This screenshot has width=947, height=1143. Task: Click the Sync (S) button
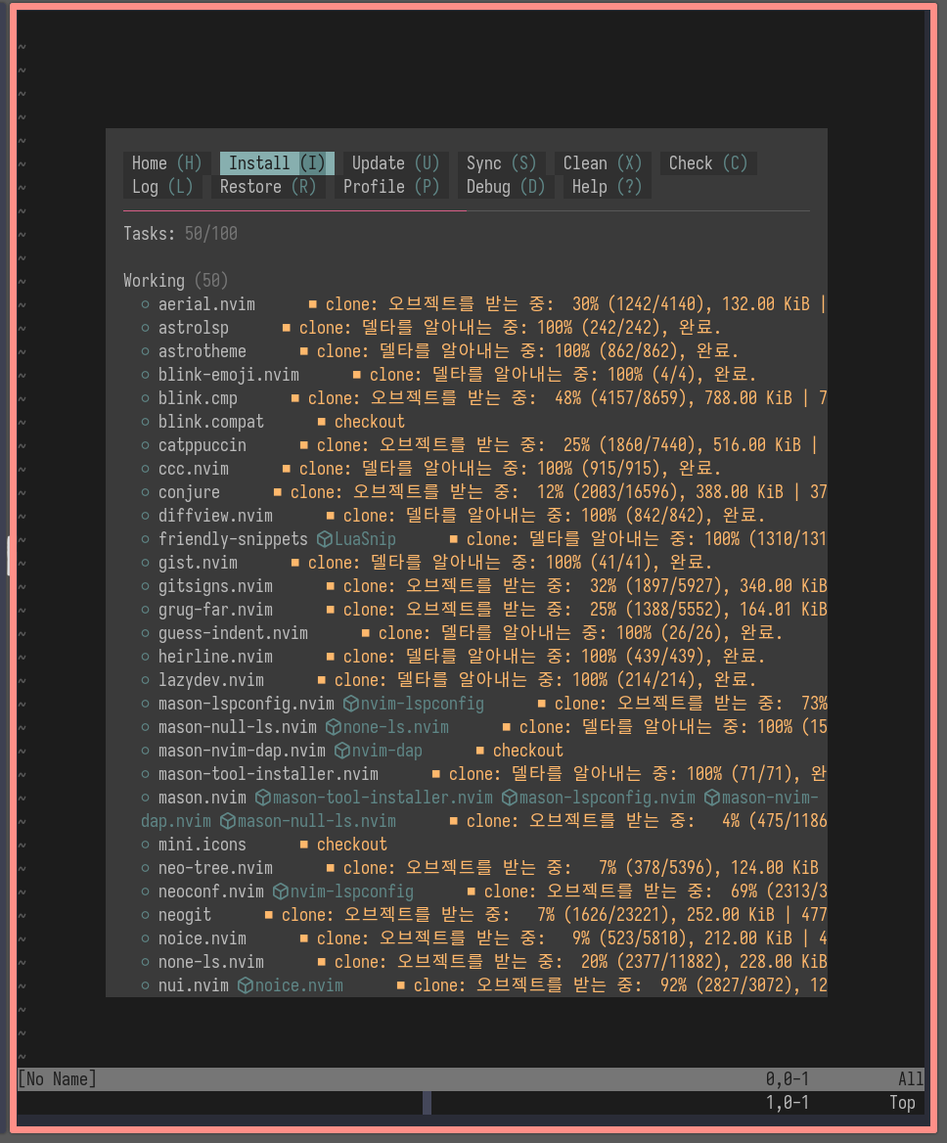tap(501, 163)
